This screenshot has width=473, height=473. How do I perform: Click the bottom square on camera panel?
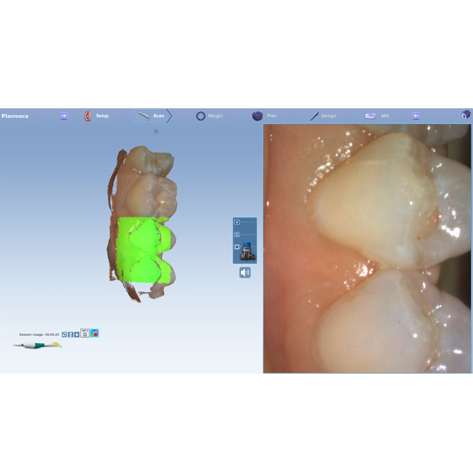pyautogui.click(x=237, y=247)
